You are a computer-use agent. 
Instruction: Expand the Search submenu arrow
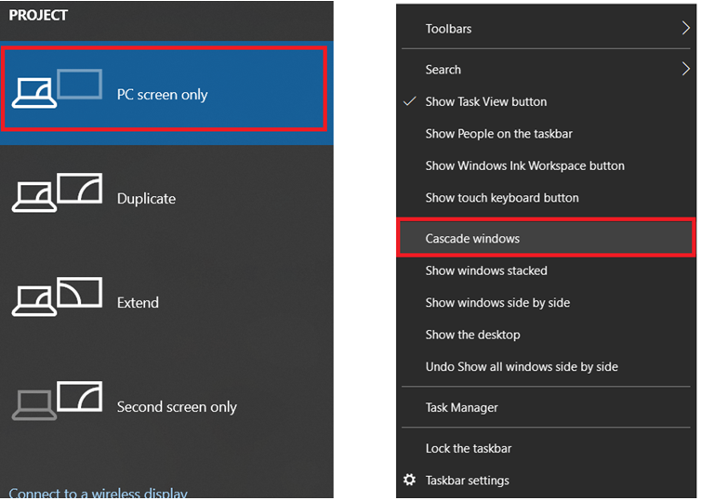coord(686,69)
